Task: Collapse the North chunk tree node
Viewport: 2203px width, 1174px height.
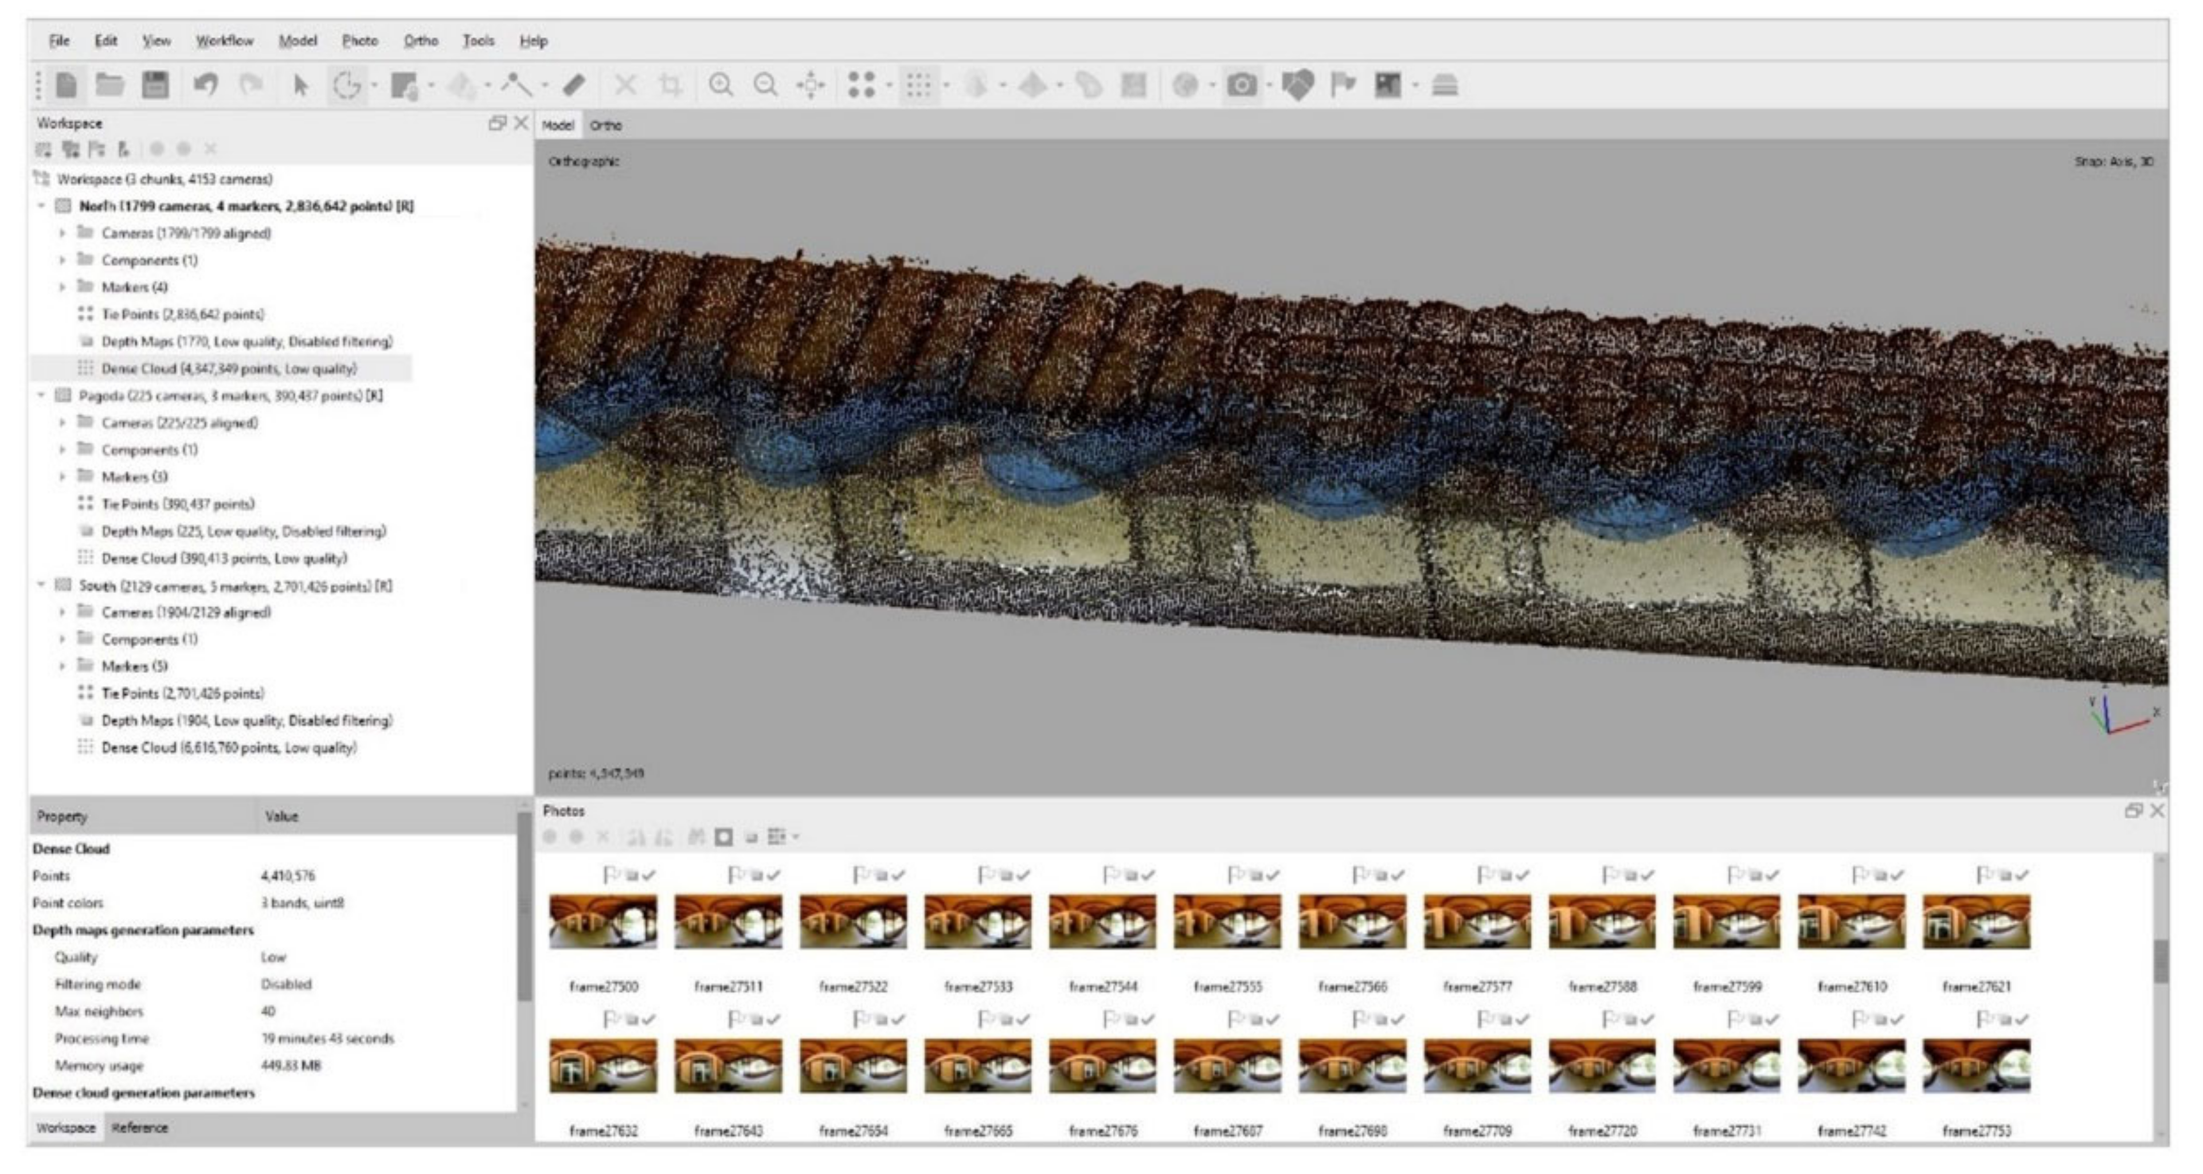Action: [41, 206]
